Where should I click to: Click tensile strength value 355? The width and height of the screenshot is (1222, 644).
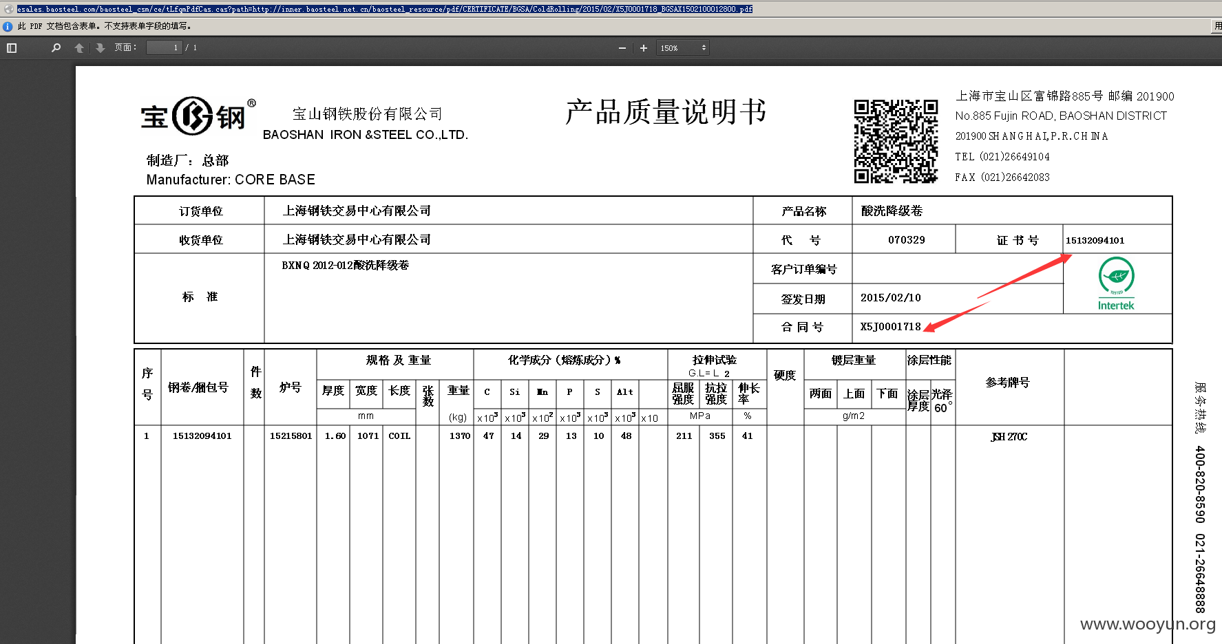pyautogui.click(x=717, y=436)
